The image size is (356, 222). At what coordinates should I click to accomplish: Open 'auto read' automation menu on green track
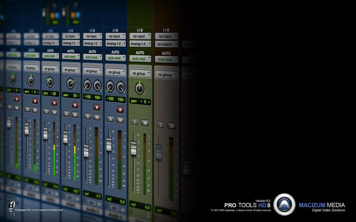[140, 59]
